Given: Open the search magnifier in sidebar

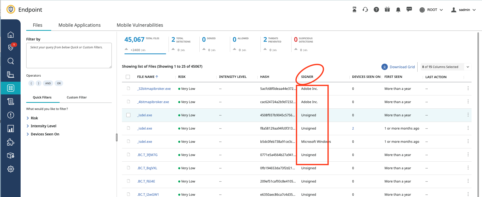Looking at the screenshot, I should 10,61.
